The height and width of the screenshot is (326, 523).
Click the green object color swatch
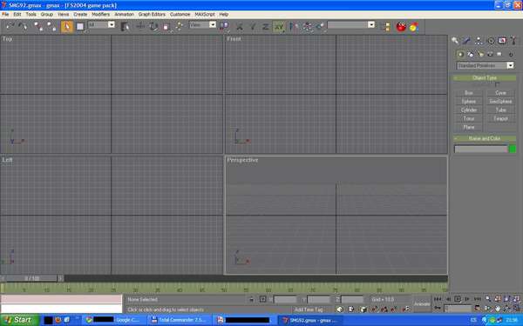pyautogui.click(x=513, y=149)
